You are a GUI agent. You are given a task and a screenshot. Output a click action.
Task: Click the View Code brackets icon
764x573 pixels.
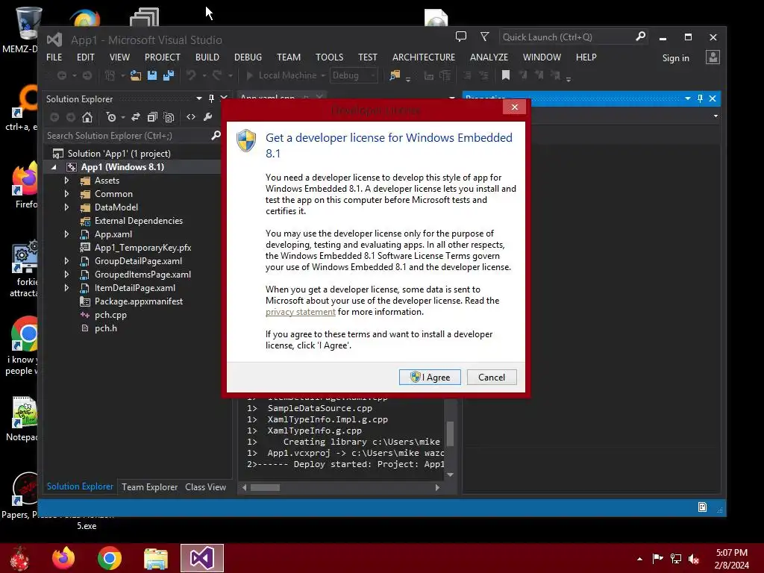coord(191,117)
